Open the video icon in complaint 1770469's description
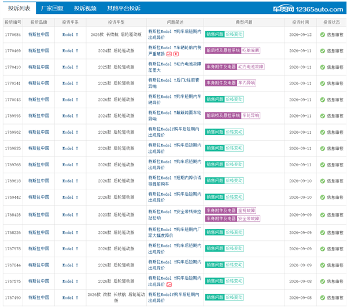 click(176, 54)
